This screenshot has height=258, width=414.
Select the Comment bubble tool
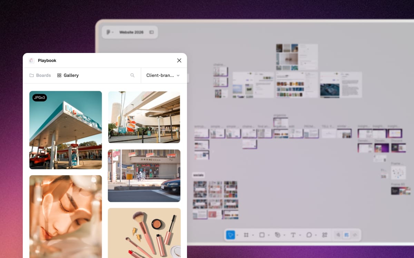(x=309, y=235)
